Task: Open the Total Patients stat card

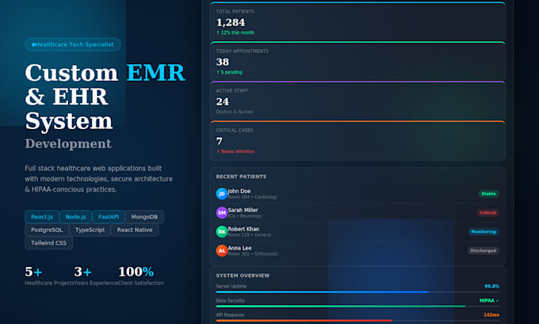Action: tap(357, 21)
